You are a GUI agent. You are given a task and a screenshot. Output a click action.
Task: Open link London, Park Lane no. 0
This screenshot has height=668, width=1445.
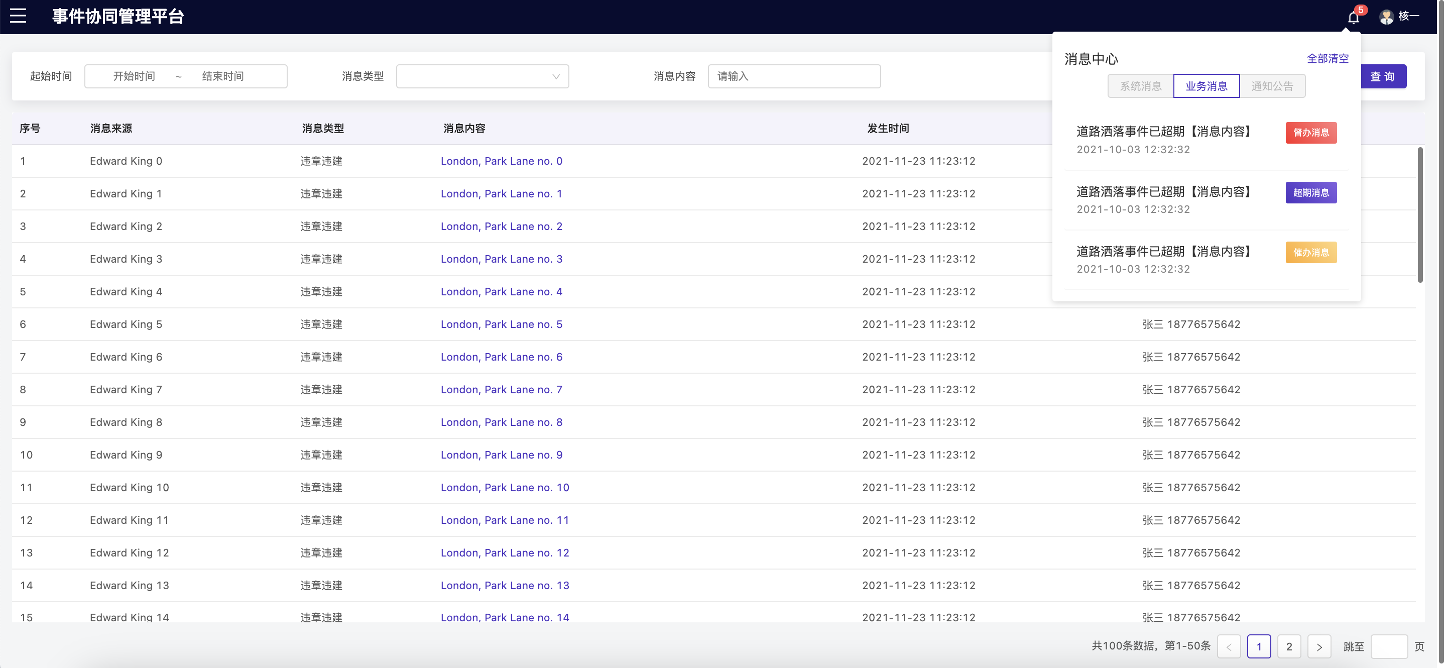(501, 161)
